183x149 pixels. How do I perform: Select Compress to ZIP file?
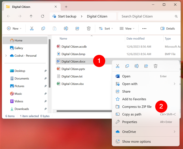tap(145, 107)
